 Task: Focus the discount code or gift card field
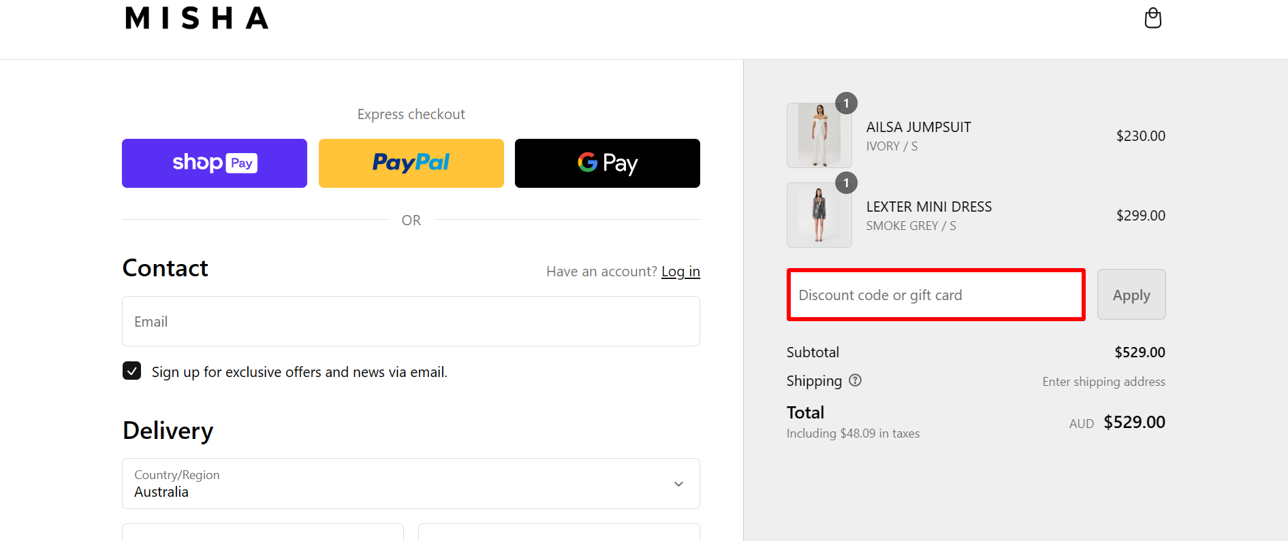(935, 295)
